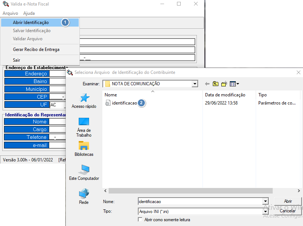
Task: Open the Ajuda menu
Action: click(x=29, y=13)
